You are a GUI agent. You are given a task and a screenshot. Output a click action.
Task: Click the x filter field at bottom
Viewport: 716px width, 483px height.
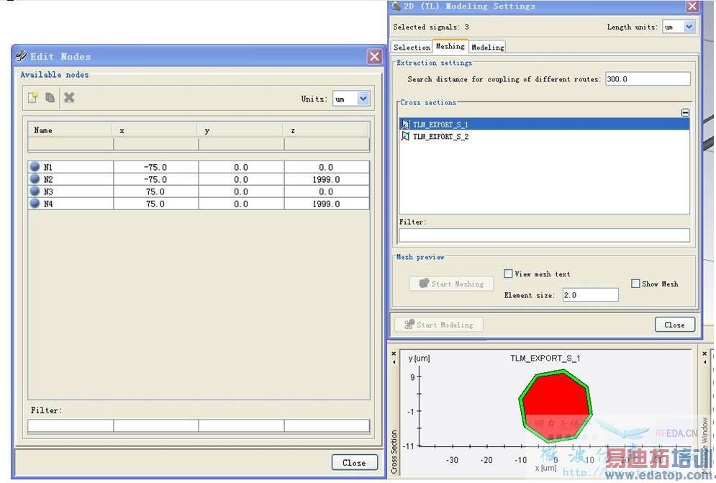tap(155, 425)
